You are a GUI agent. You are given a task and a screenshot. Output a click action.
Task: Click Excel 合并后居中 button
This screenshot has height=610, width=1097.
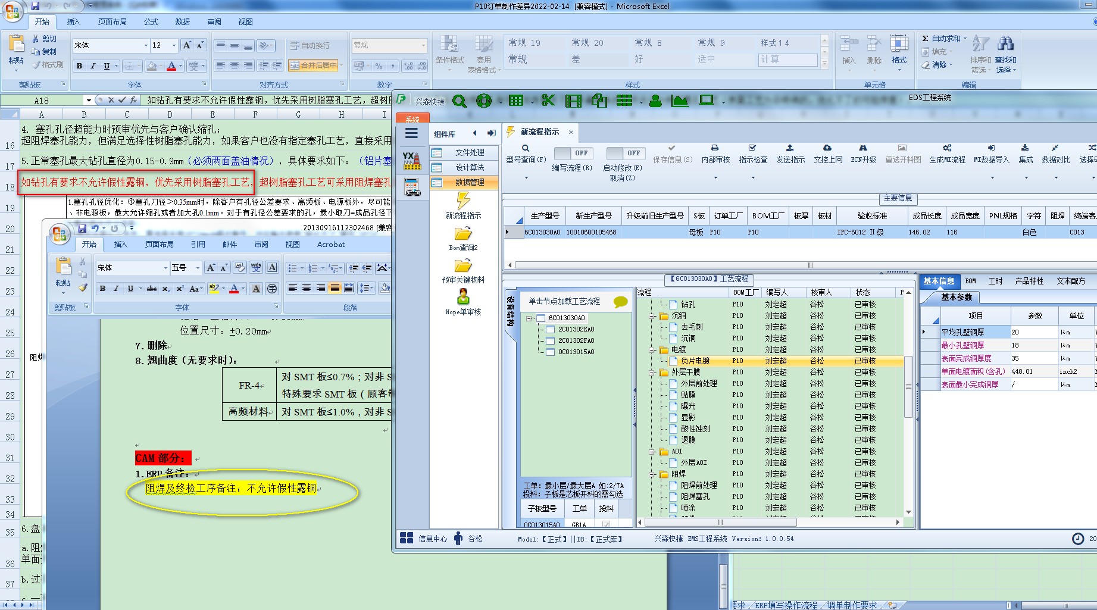[x=314, y=65]
